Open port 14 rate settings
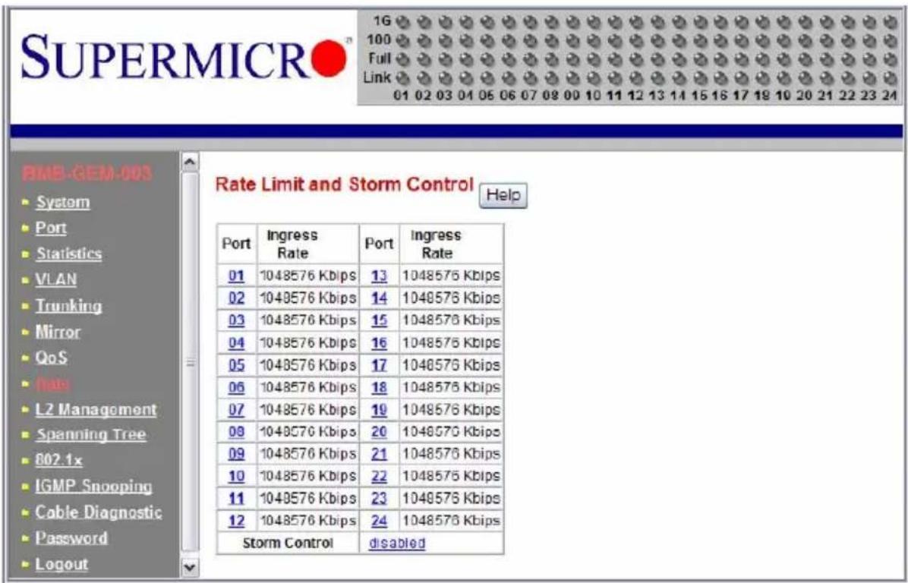The image size is (908, 583). (379, 299)
